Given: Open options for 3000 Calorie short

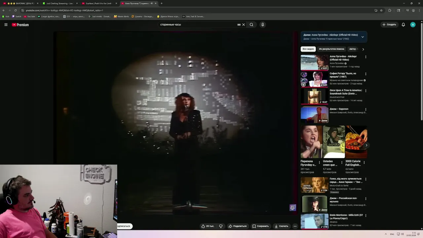Looking at the screenshot, I should tap(364, 162).
